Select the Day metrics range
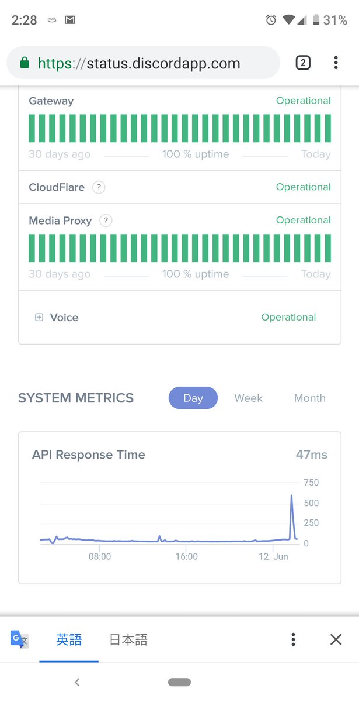The width and height of the screenshot is (359, 702). click(x=193, y=398)
